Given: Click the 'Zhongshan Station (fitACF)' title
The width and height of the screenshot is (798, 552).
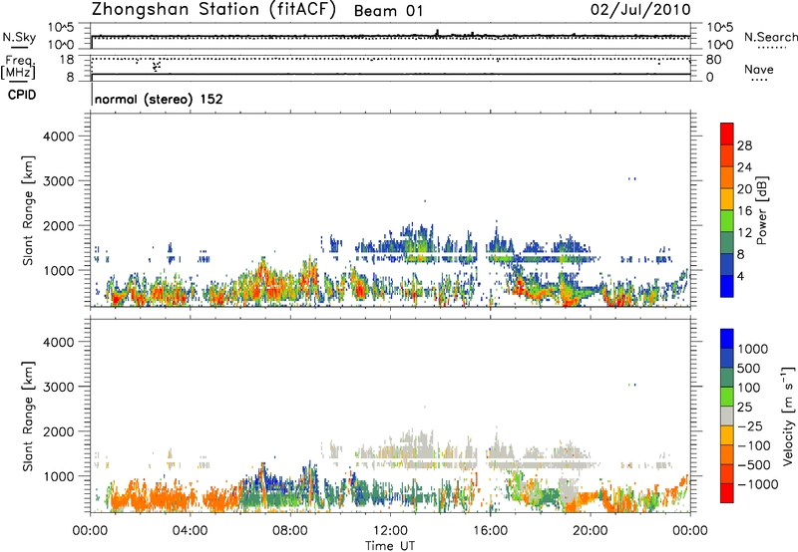Looking at the screenshot, I should [x=213, y=10].
